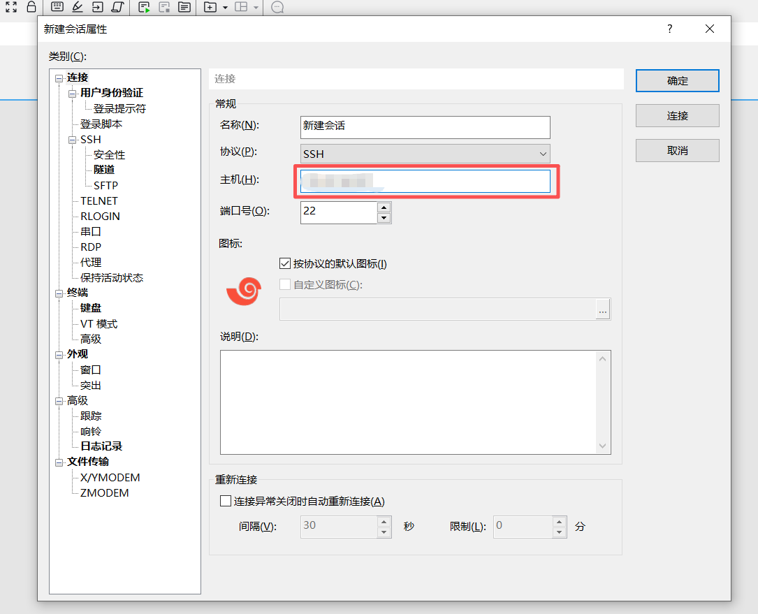The image size is (758, 614).
Task: Run the script with green play icon
Action: (x=144, y=8)
